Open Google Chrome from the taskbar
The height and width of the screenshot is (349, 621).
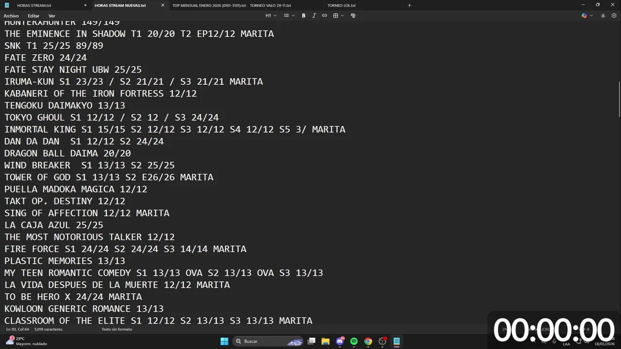368,341
